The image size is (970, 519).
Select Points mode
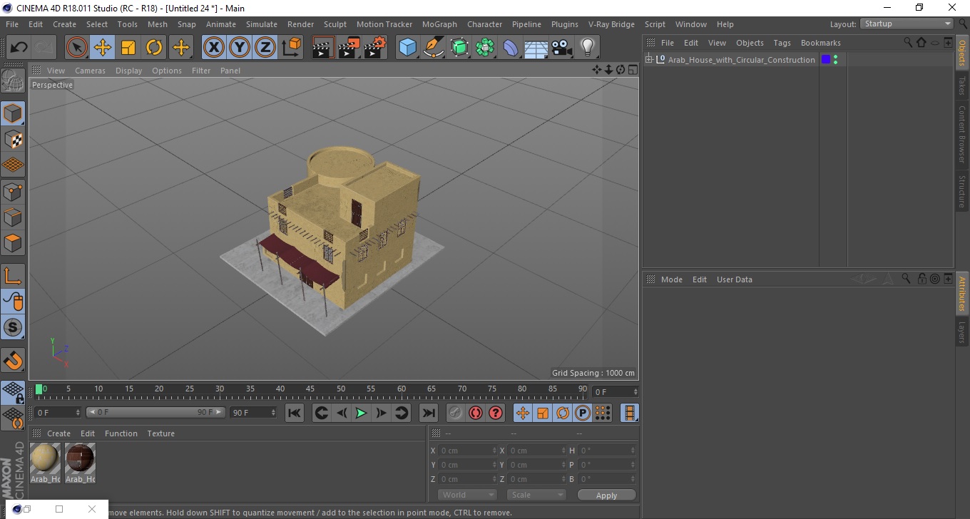click(13, 191)
